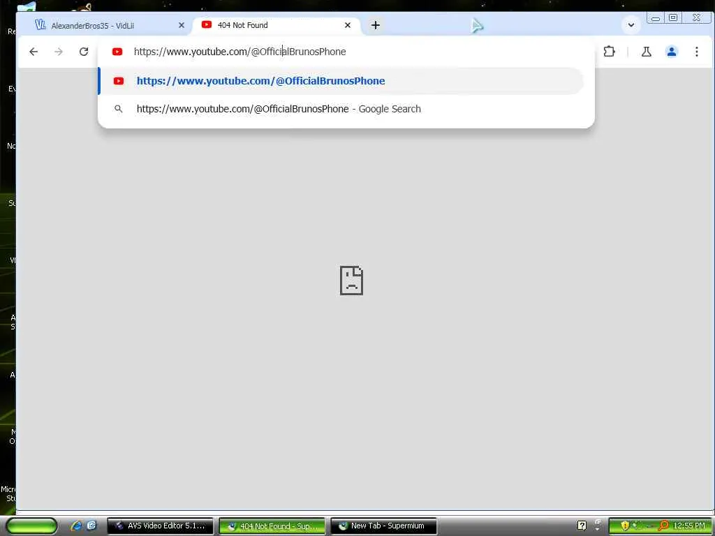Click the forward navigation arrow
This screenshot has height=536, width=715.
click(x=59, y=52)
